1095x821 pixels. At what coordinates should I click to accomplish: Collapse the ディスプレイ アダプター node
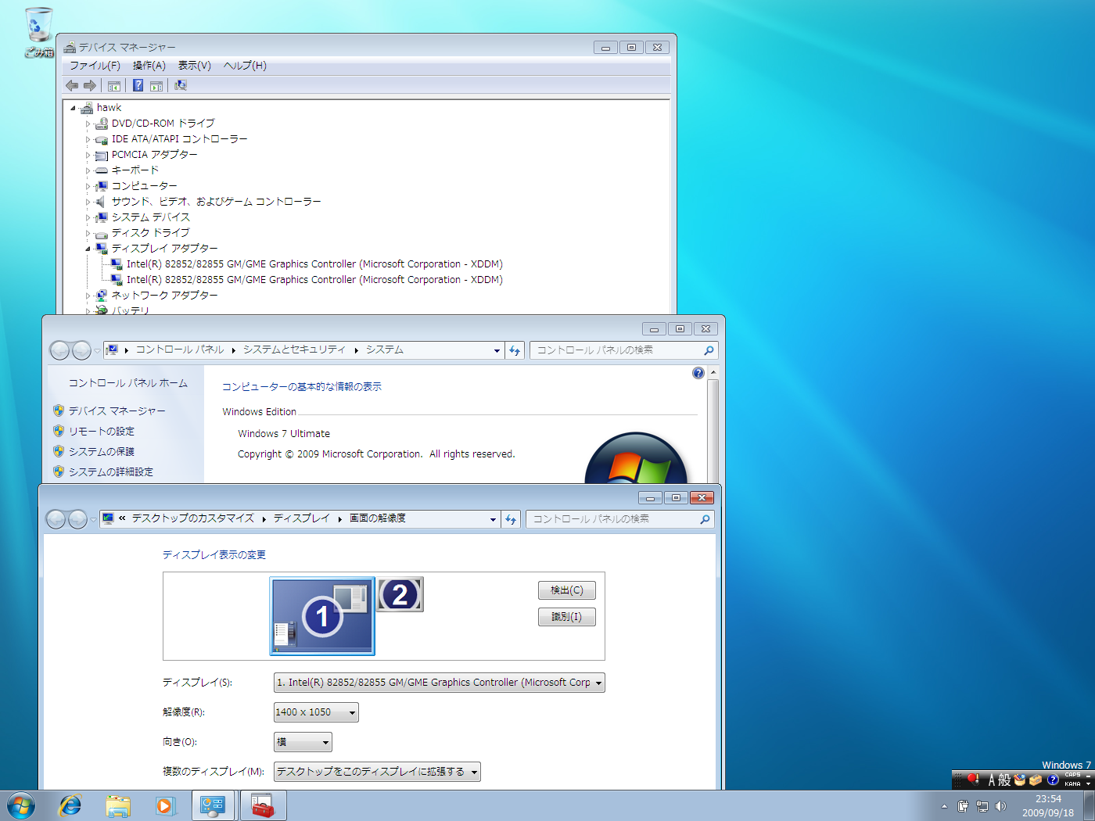[88, 249]
